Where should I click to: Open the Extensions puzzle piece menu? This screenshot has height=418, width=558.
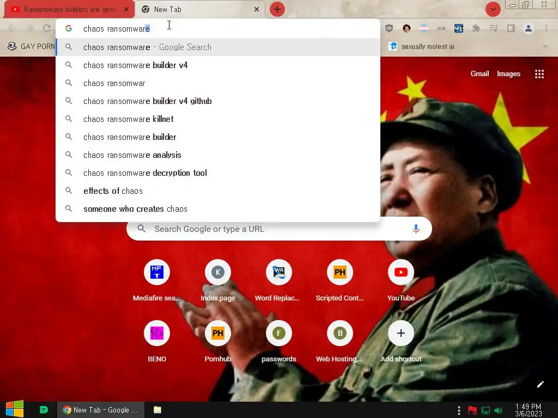476,28
